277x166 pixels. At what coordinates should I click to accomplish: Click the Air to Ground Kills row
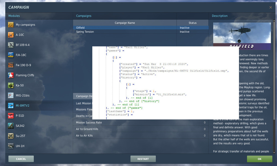point(141,129)
